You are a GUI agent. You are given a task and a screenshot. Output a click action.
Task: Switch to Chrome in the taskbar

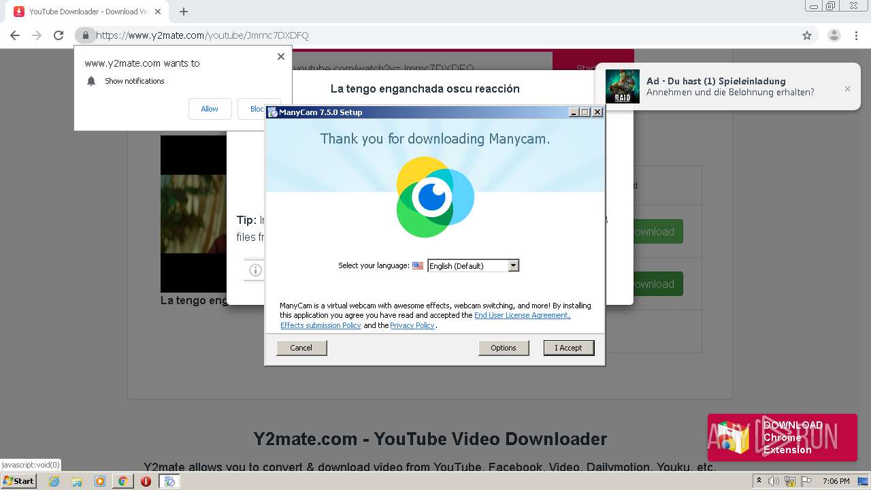[x=122, y=481]
